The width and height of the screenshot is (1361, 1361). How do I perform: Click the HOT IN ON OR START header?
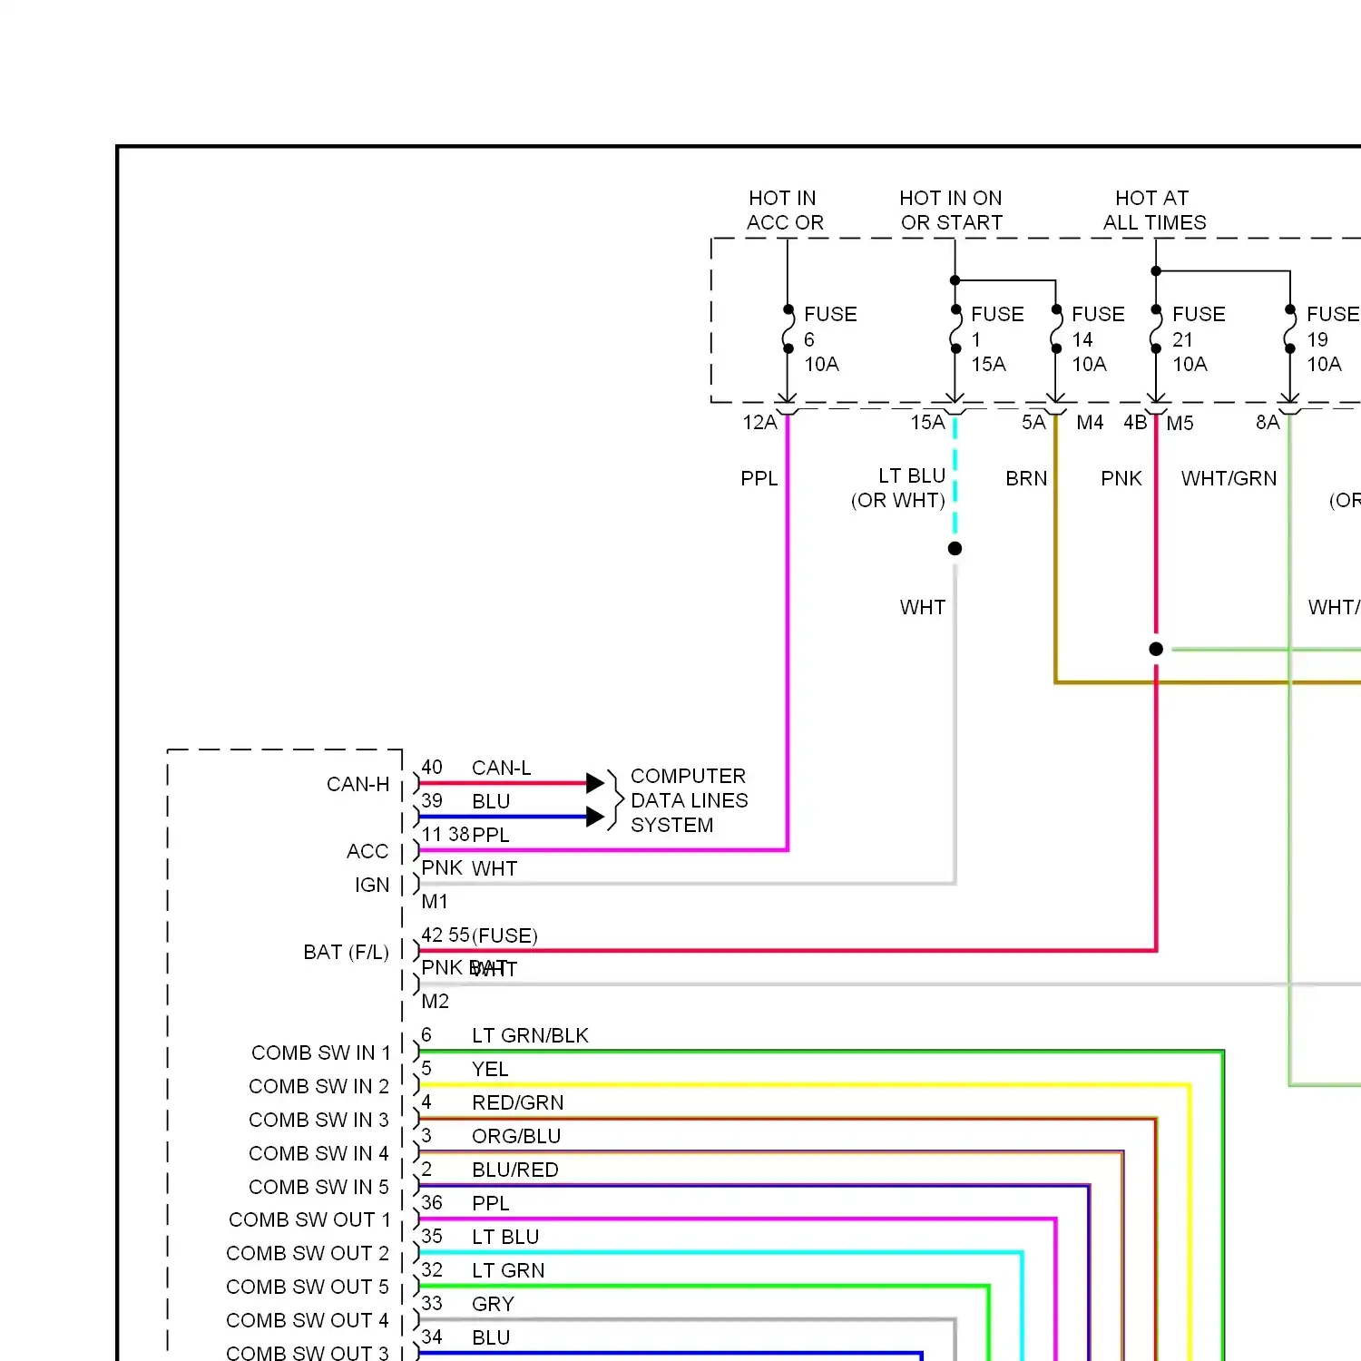[951, 211]
